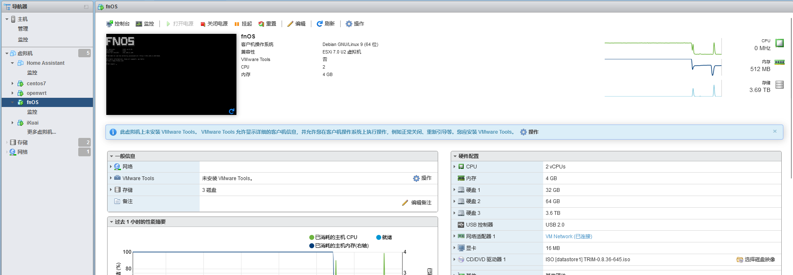Expand the openwrt tree node
The height and width of the screenshot is (275, 793).
pos(12,93)
